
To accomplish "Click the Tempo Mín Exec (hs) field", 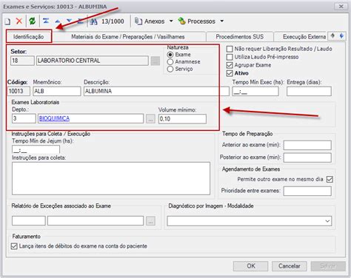I will [x=255, y=92].
